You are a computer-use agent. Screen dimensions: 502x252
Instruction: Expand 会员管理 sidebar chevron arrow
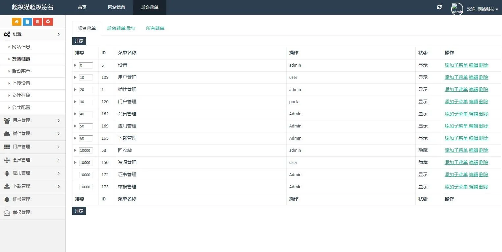point(59,160)
